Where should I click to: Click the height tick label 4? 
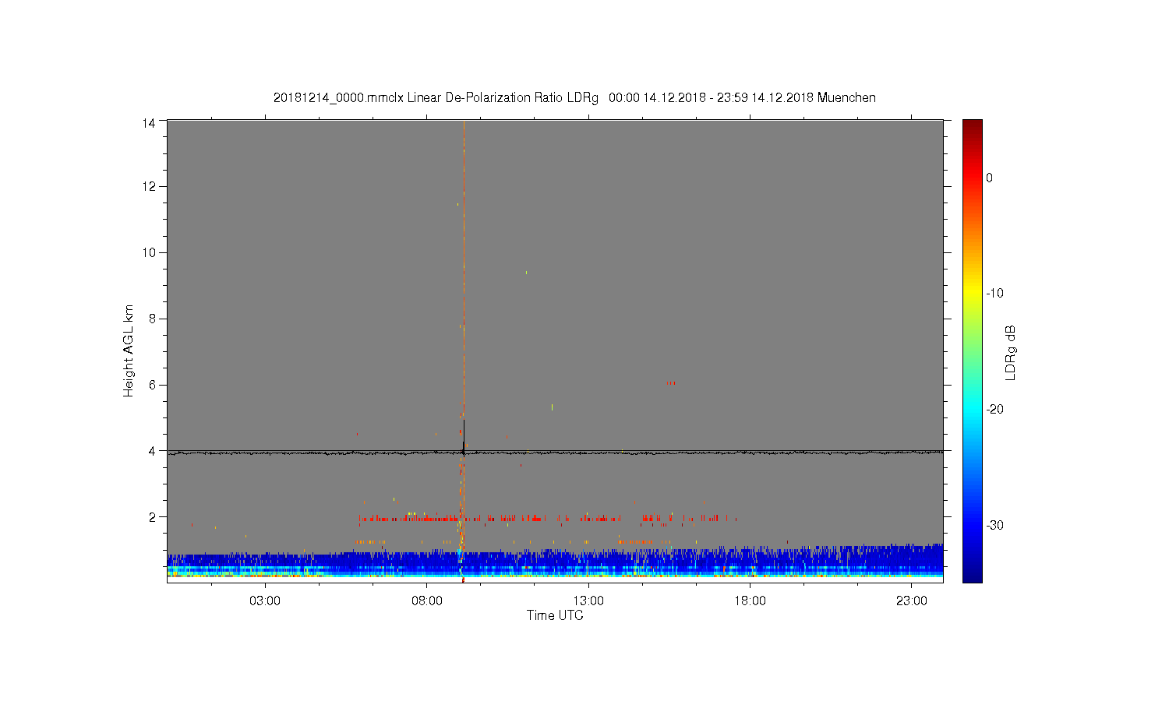coord(153,450)
